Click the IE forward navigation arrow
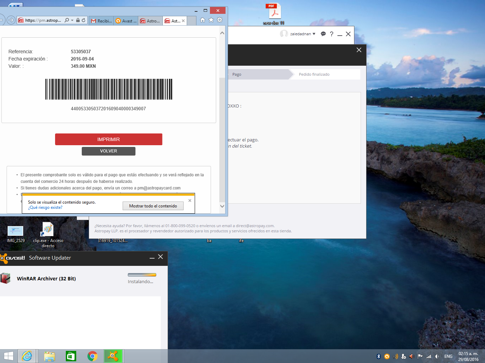The height and width of the screenshot is (363, 485). pyautogui.click(x=11, y=20)
